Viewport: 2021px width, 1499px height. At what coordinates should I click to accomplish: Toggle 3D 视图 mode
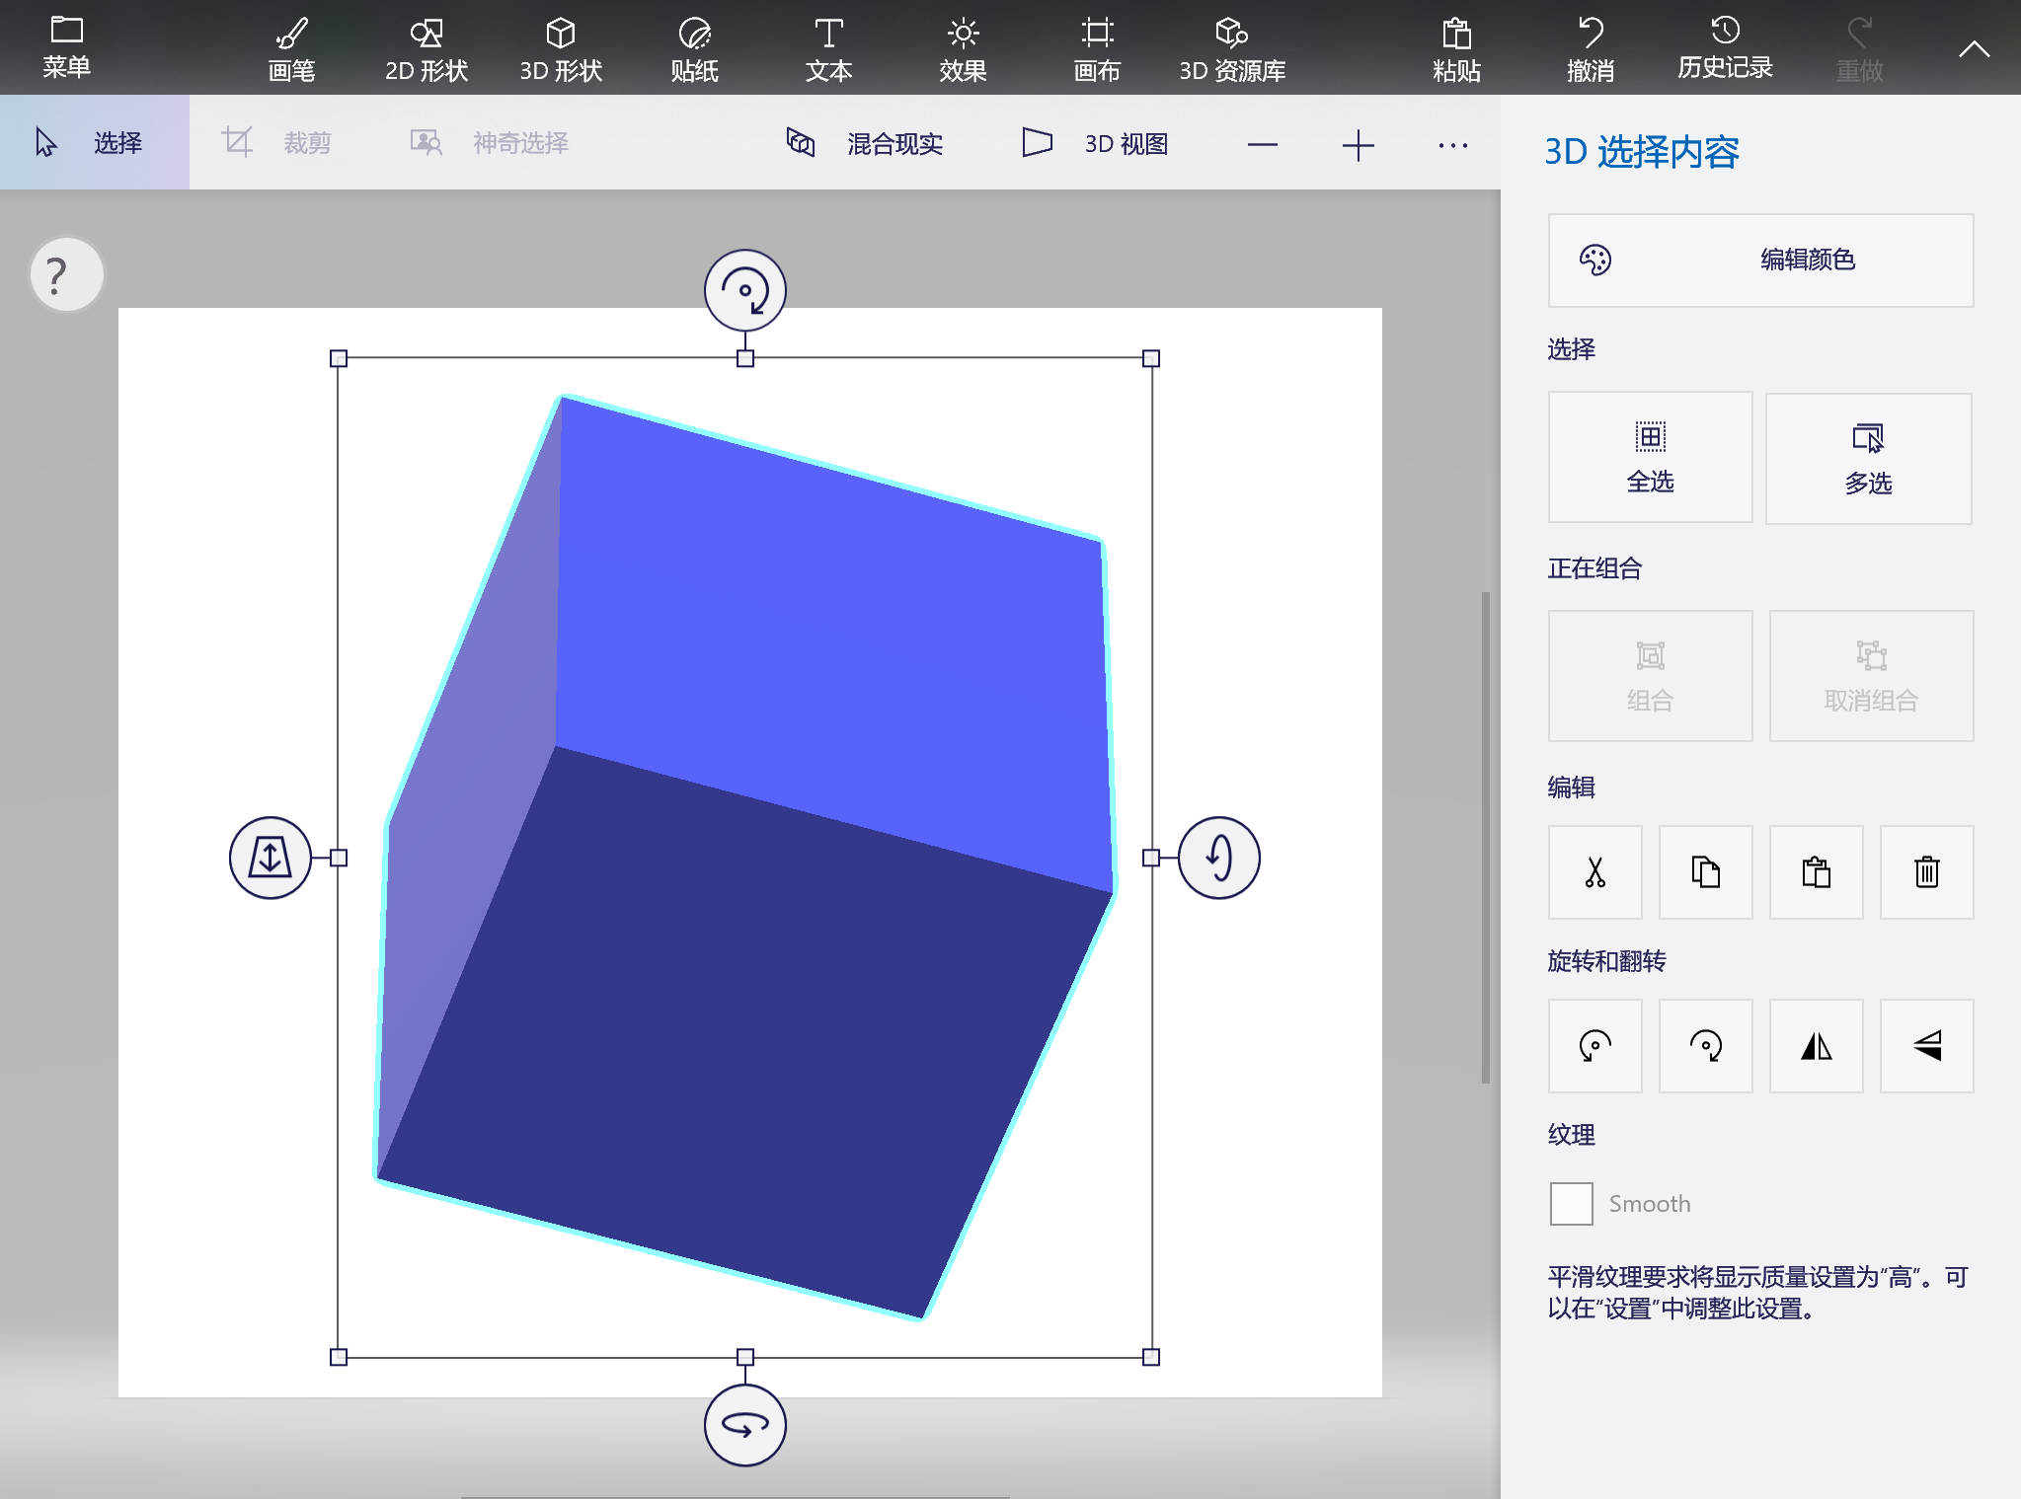click(x=1096, y=144)
